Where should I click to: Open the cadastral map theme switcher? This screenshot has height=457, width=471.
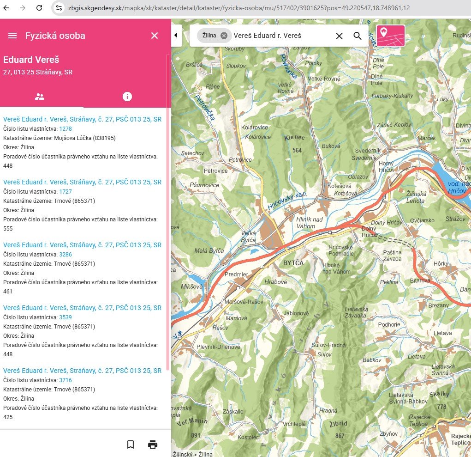pos(390,36)
